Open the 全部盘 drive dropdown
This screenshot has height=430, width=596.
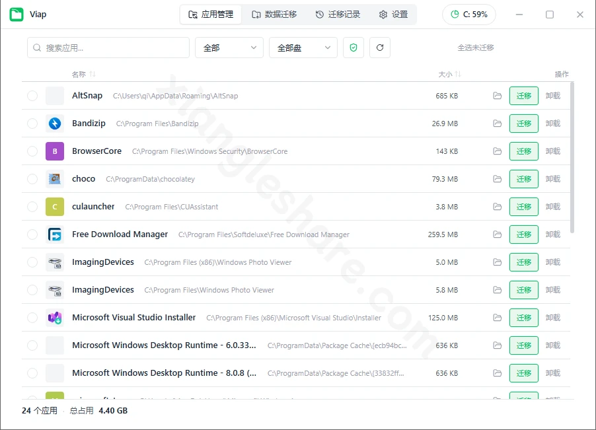(303, 48)
